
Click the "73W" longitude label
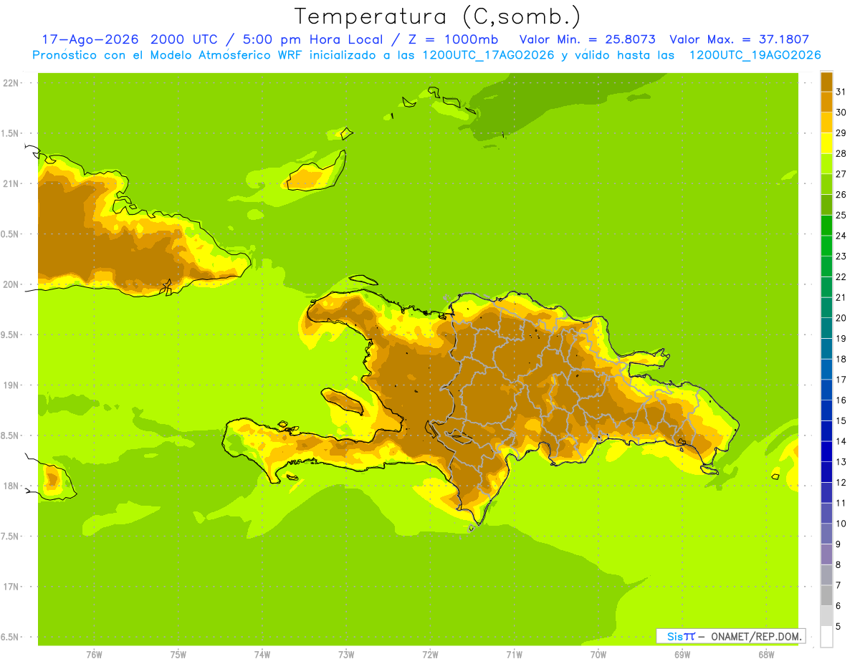[x=345, y=655]
